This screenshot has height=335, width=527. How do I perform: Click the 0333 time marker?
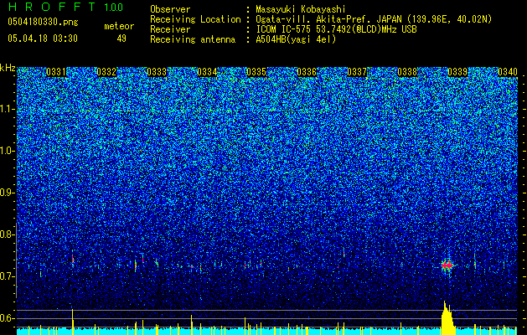pos(157,72)
